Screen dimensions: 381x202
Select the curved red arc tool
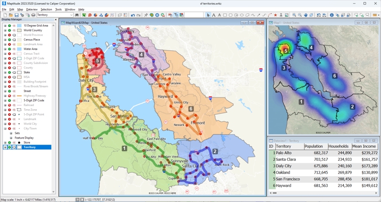point(270,15)
